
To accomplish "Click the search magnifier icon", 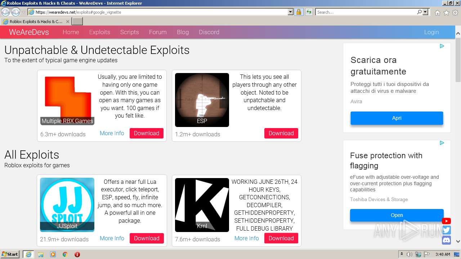I will (419, 12).
